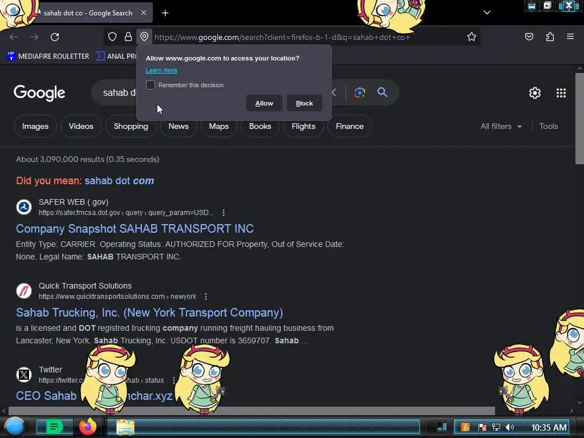Open the Extensions puzzle icon
The image size is (584, 438).
pos(550,36)
